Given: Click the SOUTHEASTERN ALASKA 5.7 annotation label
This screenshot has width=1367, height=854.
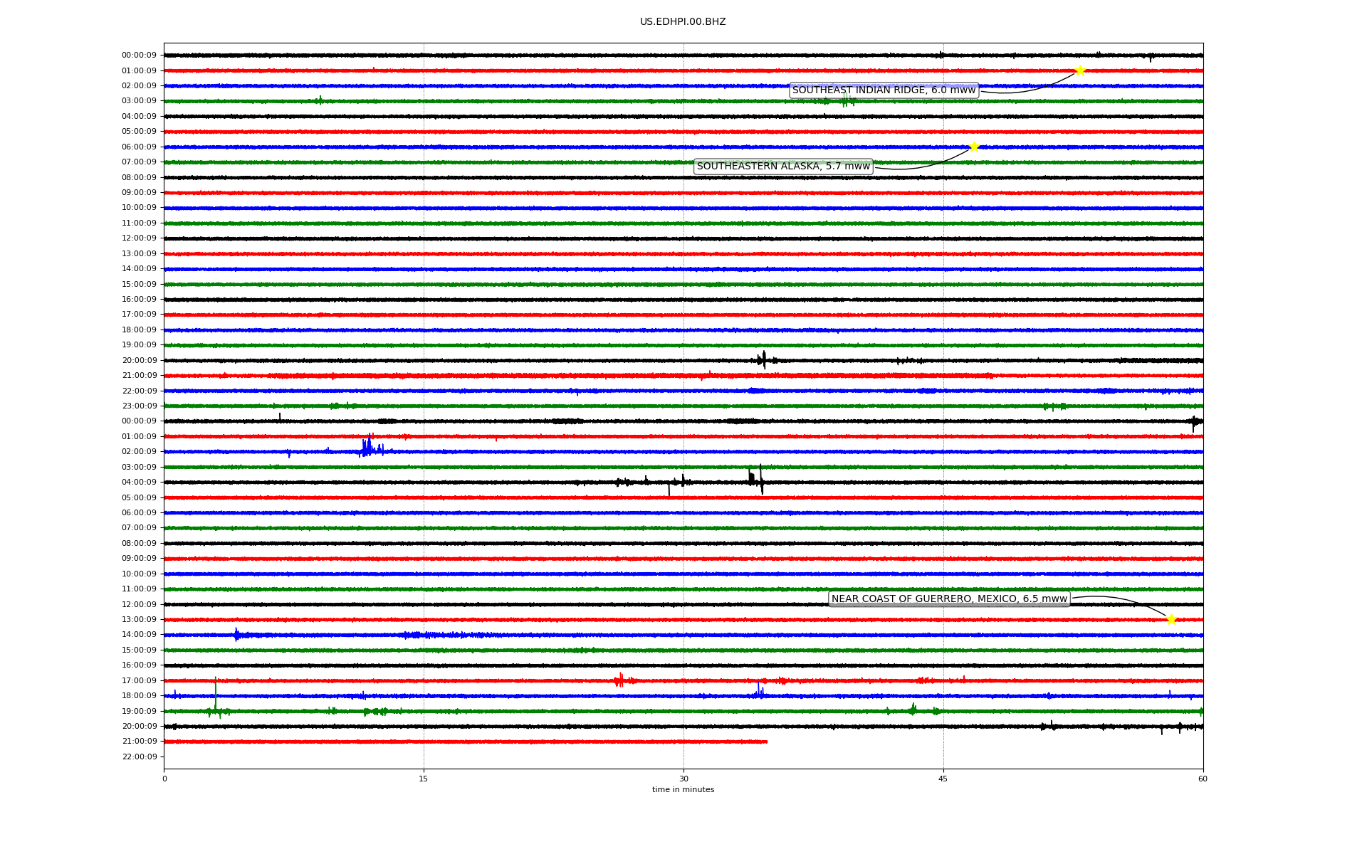Looking at the screenshot, I should click(783, 167).
